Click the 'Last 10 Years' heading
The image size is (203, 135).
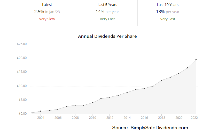168,5
